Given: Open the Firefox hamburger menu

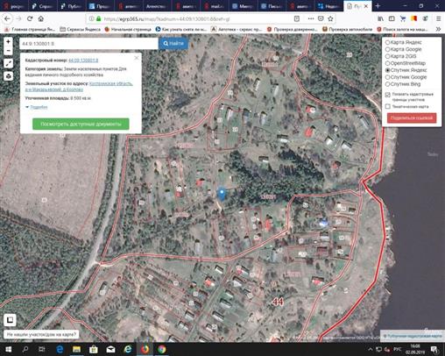Looking at the screenshot, I should [438, 18].
